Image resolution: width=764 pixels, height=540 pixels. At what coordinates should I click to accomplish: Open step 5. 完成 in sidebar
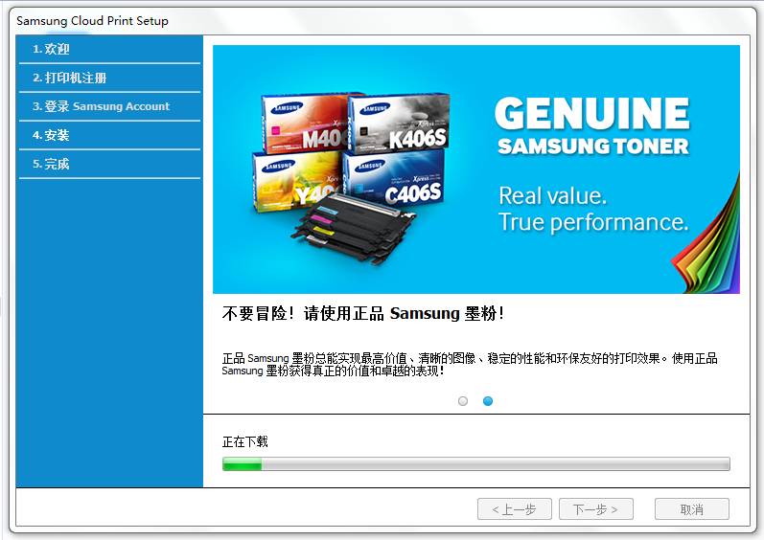coord(109,164)
